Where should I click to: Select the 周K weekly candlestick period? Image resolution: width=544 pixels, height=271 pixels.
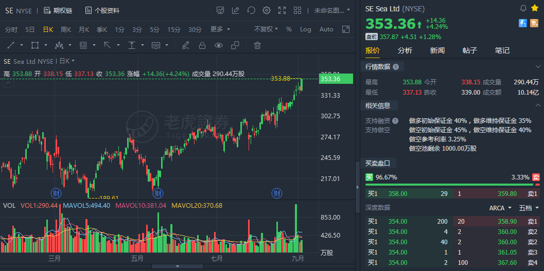click(66, 29)
